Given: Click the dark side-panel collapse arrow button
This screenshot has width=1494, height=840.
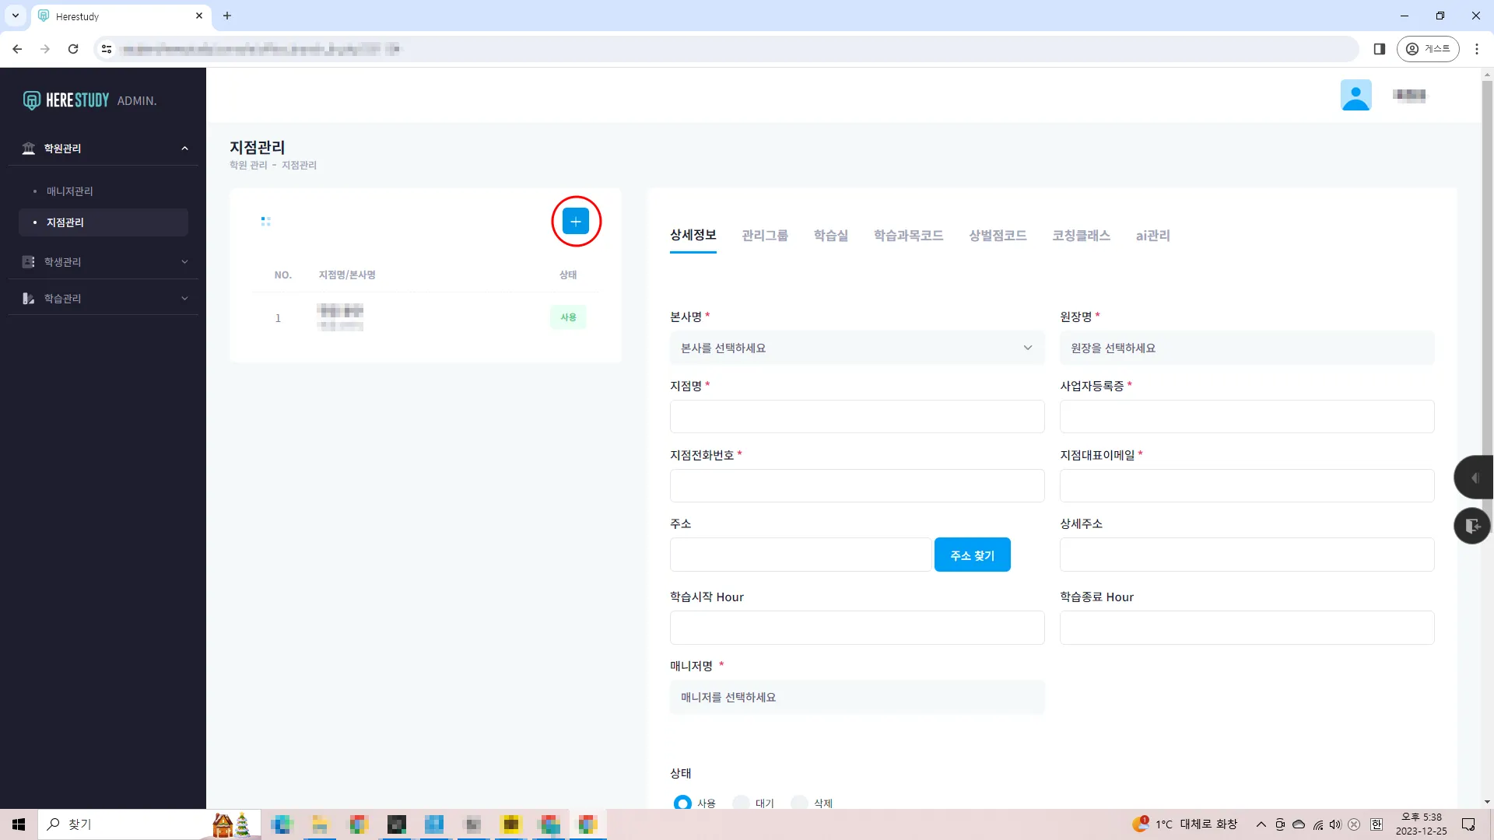Looking at the screenshot, I should (1474, 478).
